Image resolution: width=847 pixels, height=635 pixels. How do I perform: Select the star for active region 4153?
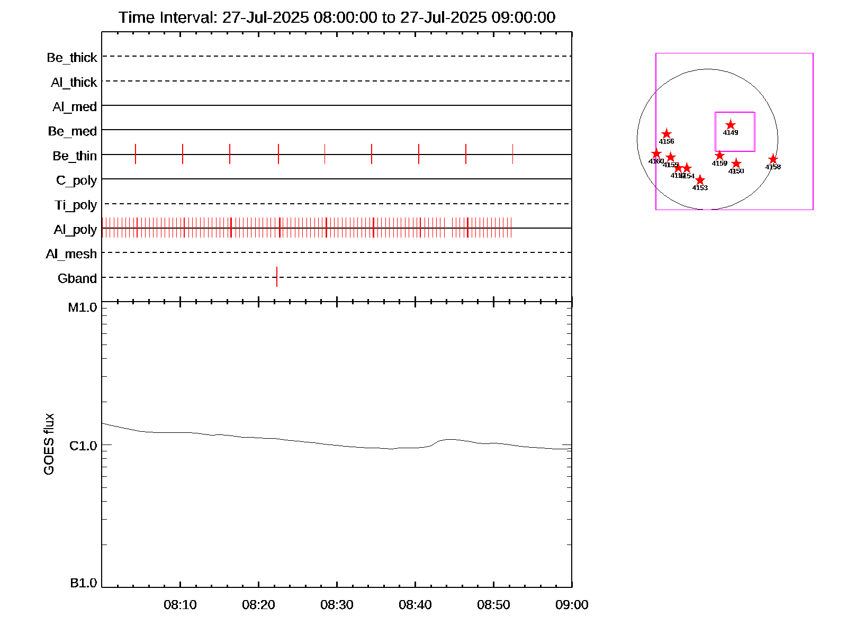(x=700, y=180)
